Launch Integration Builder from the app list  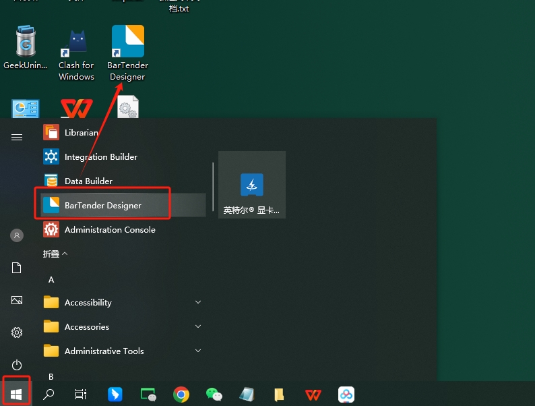pos(123,156)
